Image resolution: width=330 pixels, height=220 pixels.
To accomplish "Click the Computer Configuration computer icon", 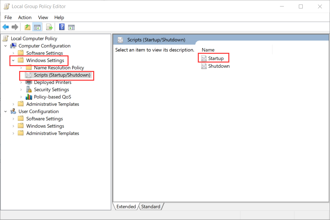I will 13,46.
